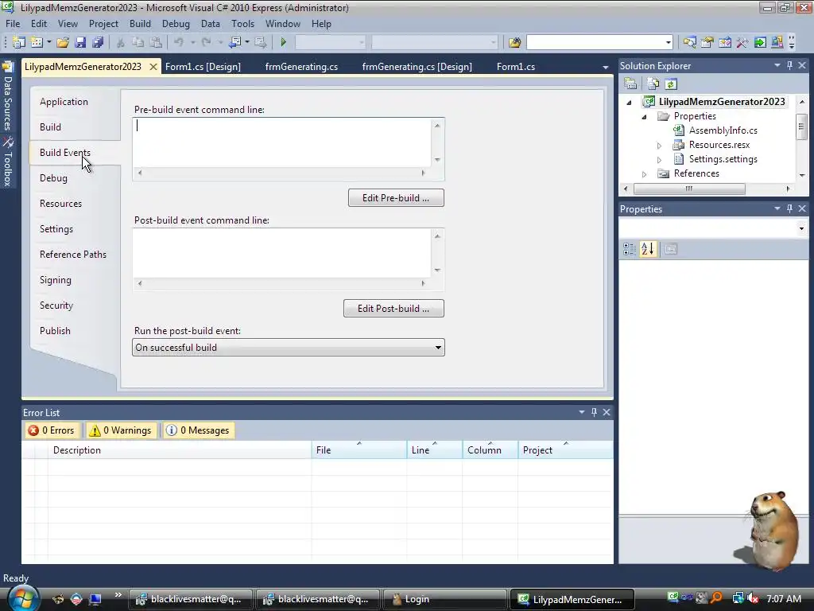
Task: Click the Alphabetical sort icon in Properties panel
Action: point(648,249)
